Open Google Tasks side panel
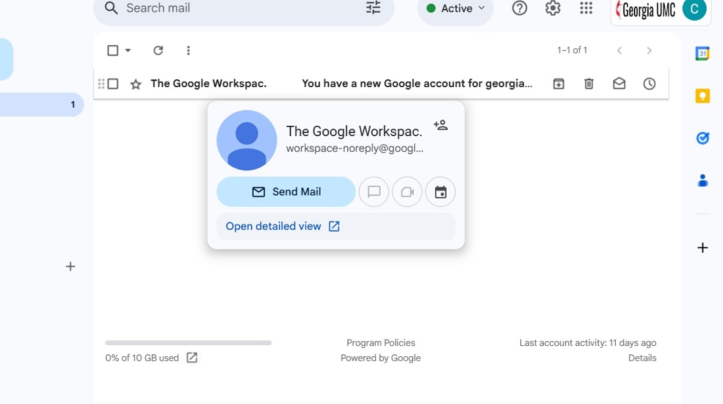This screenshot has height=404, width=723. tap(702, 138)
